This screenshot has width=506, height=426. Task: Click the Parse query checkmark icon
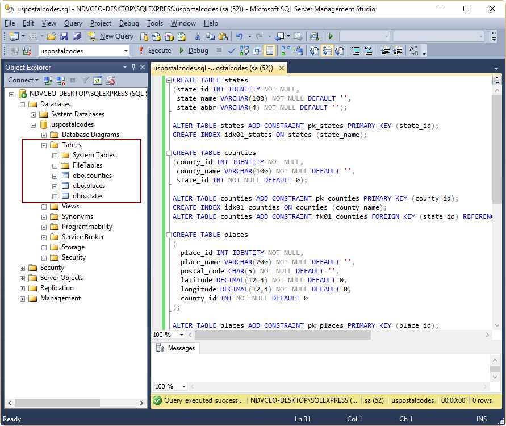click(232, 51)
